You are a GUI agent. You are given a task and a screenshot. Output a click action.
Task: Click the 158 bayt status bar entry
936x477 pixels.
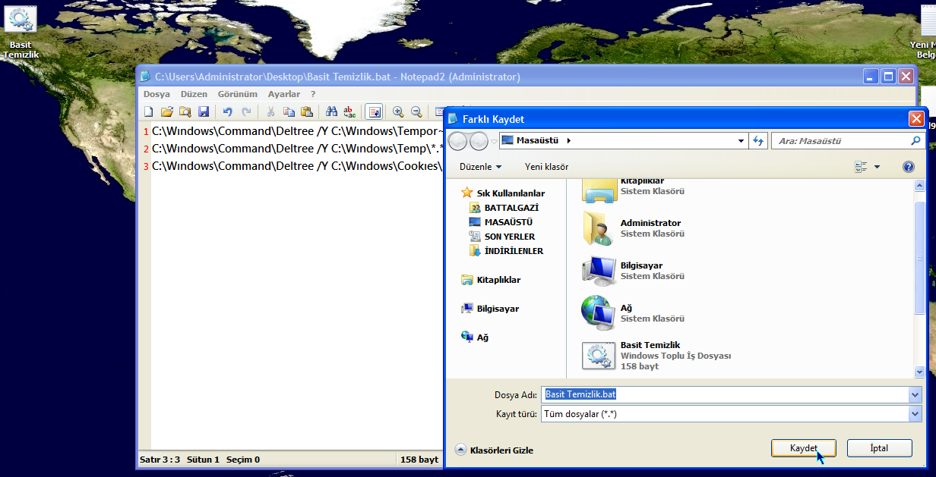click(419, 460)
